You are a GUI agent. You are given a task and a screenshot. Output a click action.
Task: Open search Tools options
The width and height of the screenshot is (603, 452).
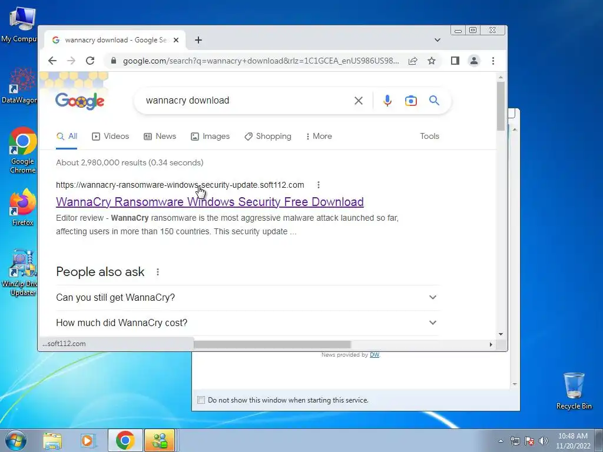pos(429,136)
